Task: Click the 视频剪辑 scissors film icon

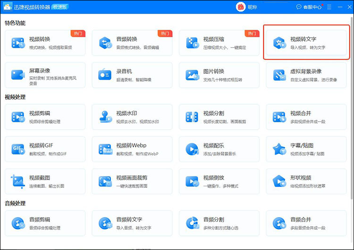Action: 18,117
